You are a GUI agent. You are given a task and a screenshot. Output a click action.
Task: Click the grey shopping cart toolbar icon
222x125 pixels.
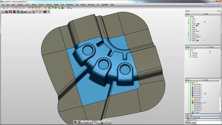[x=41, y=11]
